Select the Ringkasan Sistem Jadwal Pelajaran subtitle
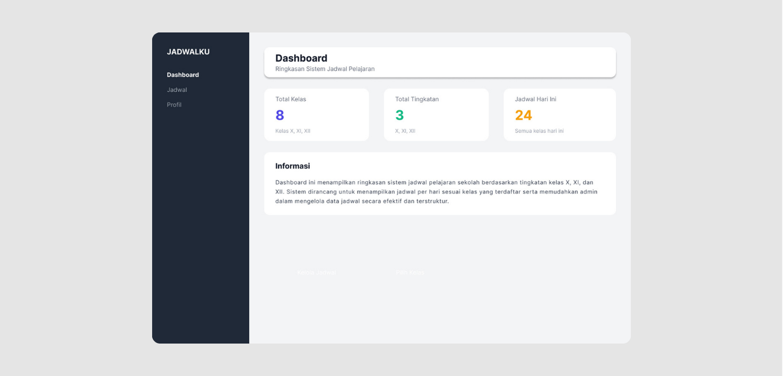The width and height of the screenshot is (783, 376). pos(325,69)
